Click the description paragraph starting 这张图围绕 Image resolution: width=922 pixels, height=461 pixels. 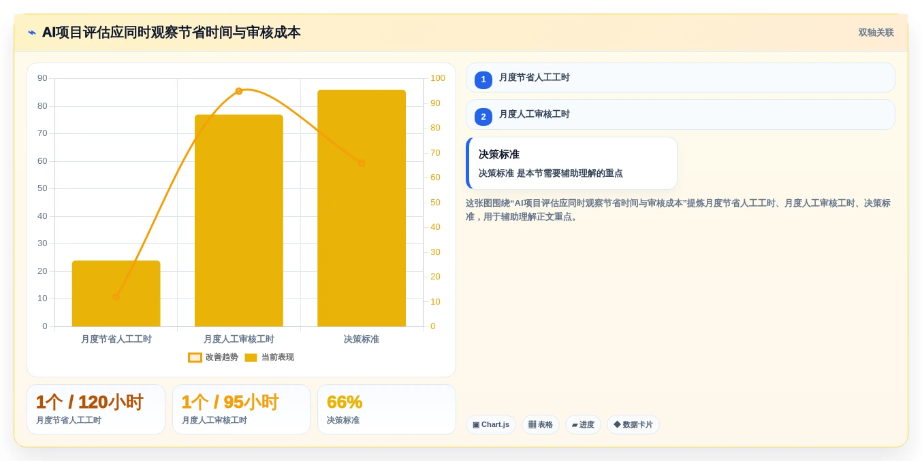click(678, 210)
